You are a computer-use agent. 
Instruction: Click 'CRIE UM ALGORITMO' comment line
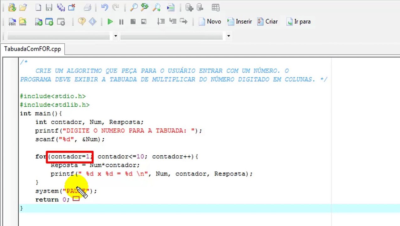coord(162,71)
